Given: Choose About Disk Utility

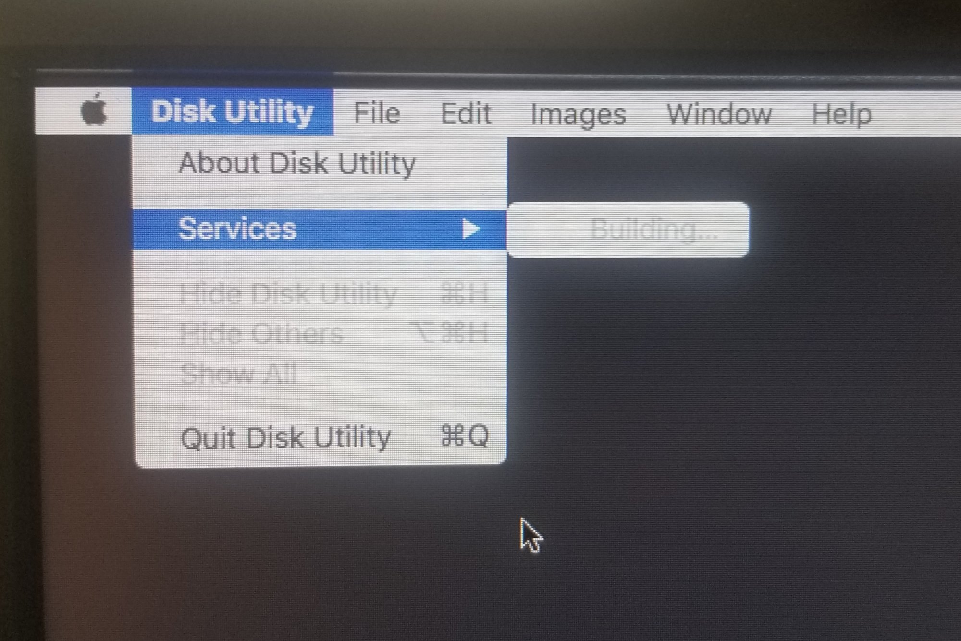Looking at the screenshot, I should (296, 164).
